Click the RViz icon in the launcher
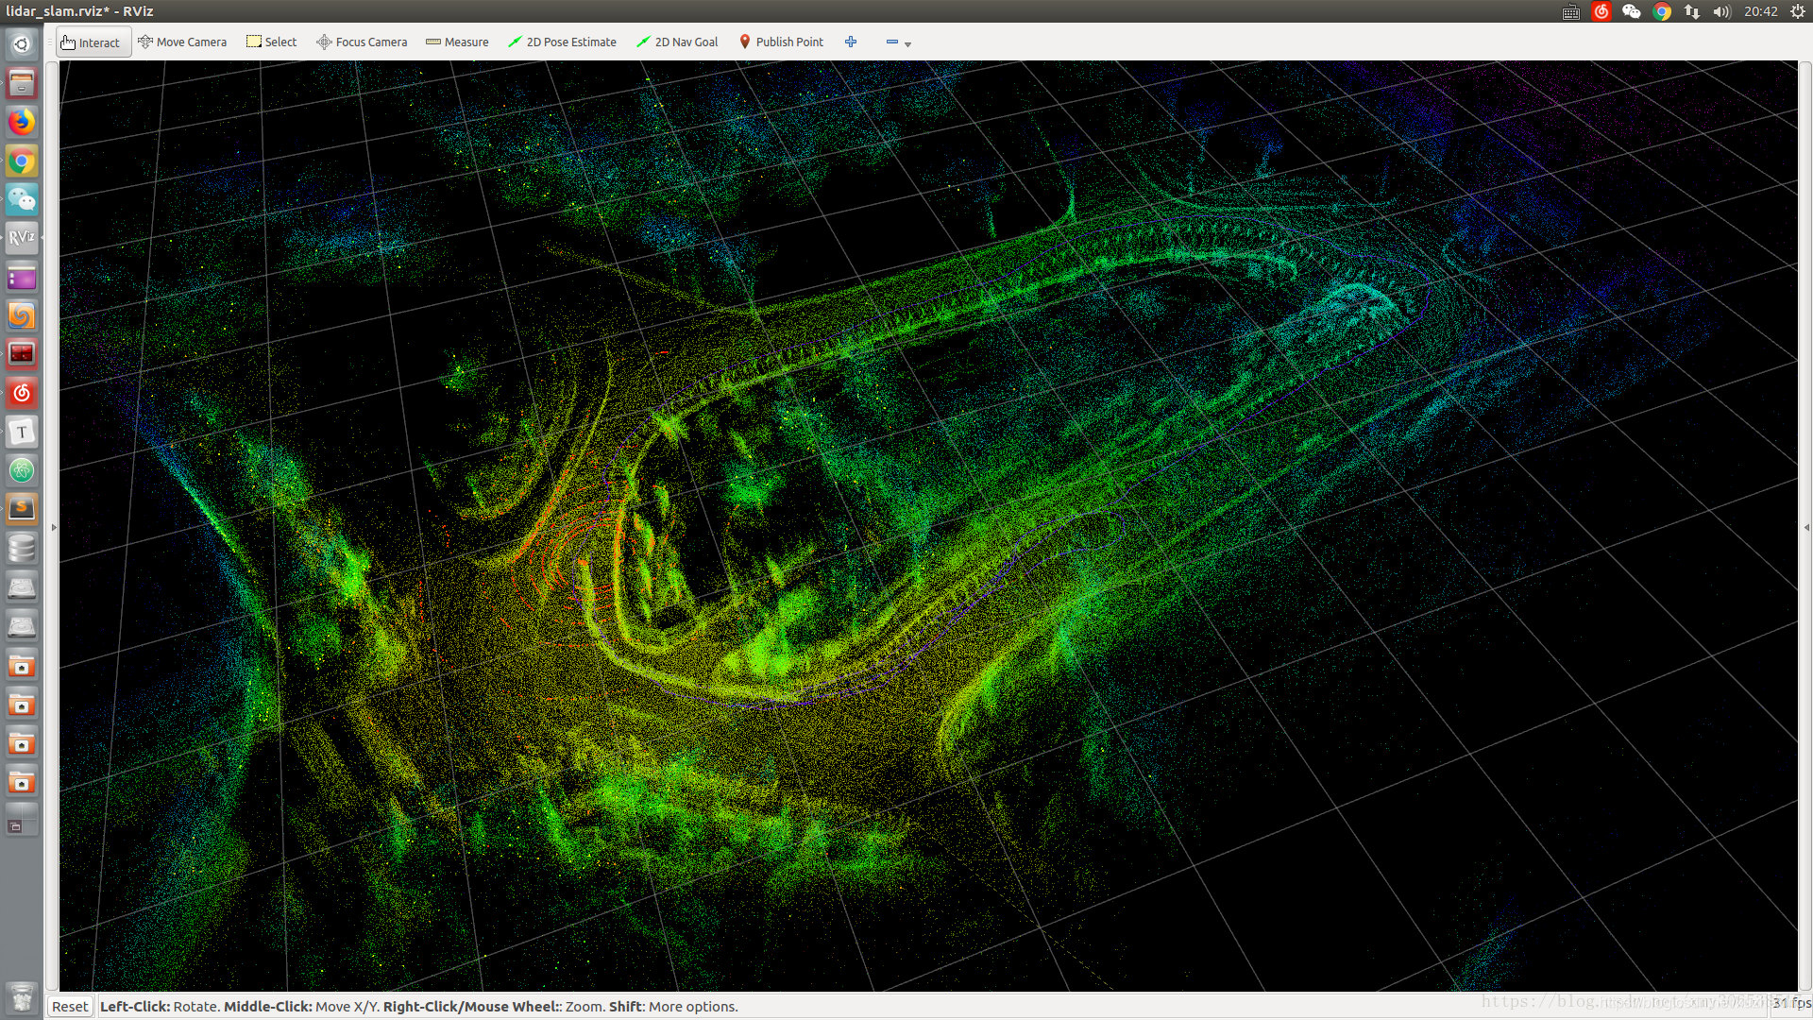Screen dimensions: 1813x1020 (x=22, y=238)
